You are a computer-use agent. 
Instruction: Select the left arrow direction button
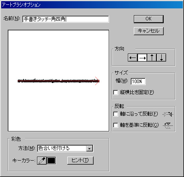[133, 58]
